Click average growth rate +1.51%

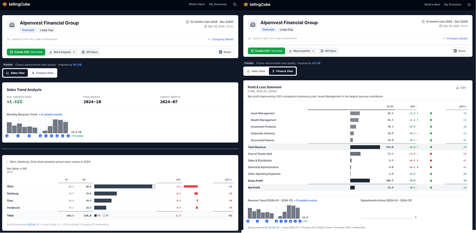(14, 102)
